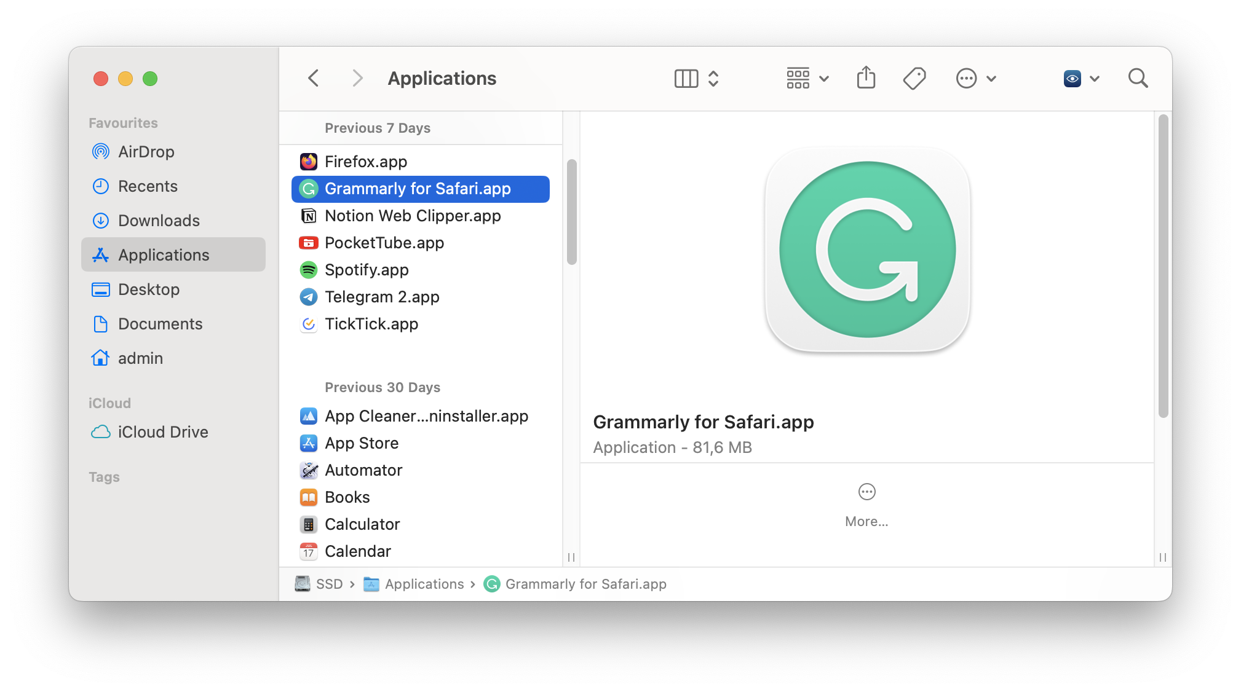Open Calculator app
This screenshot has height=692, width=1241.
point(363,523)
